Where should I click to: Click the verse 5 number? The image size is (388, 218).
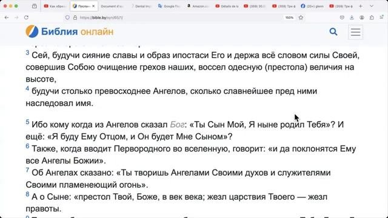[27, 122]
